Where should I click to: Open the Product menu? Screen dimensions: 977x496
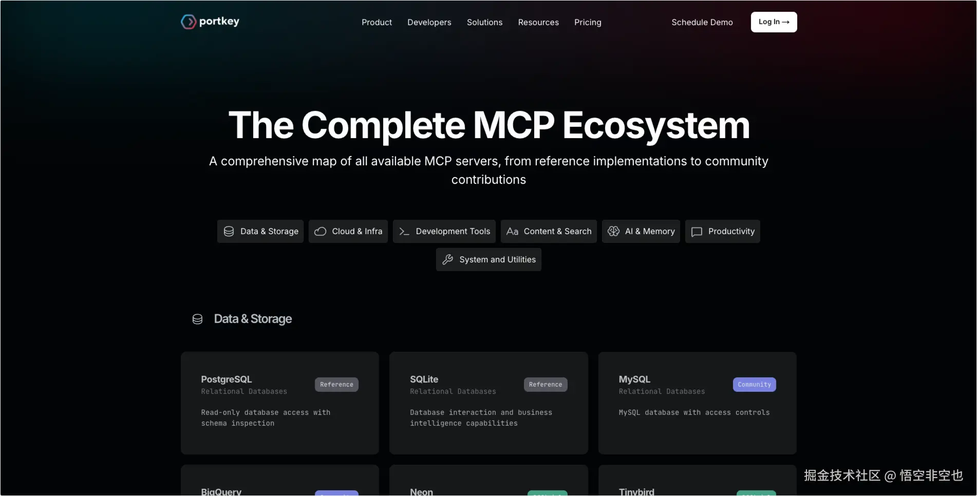(x=377, y=22)
